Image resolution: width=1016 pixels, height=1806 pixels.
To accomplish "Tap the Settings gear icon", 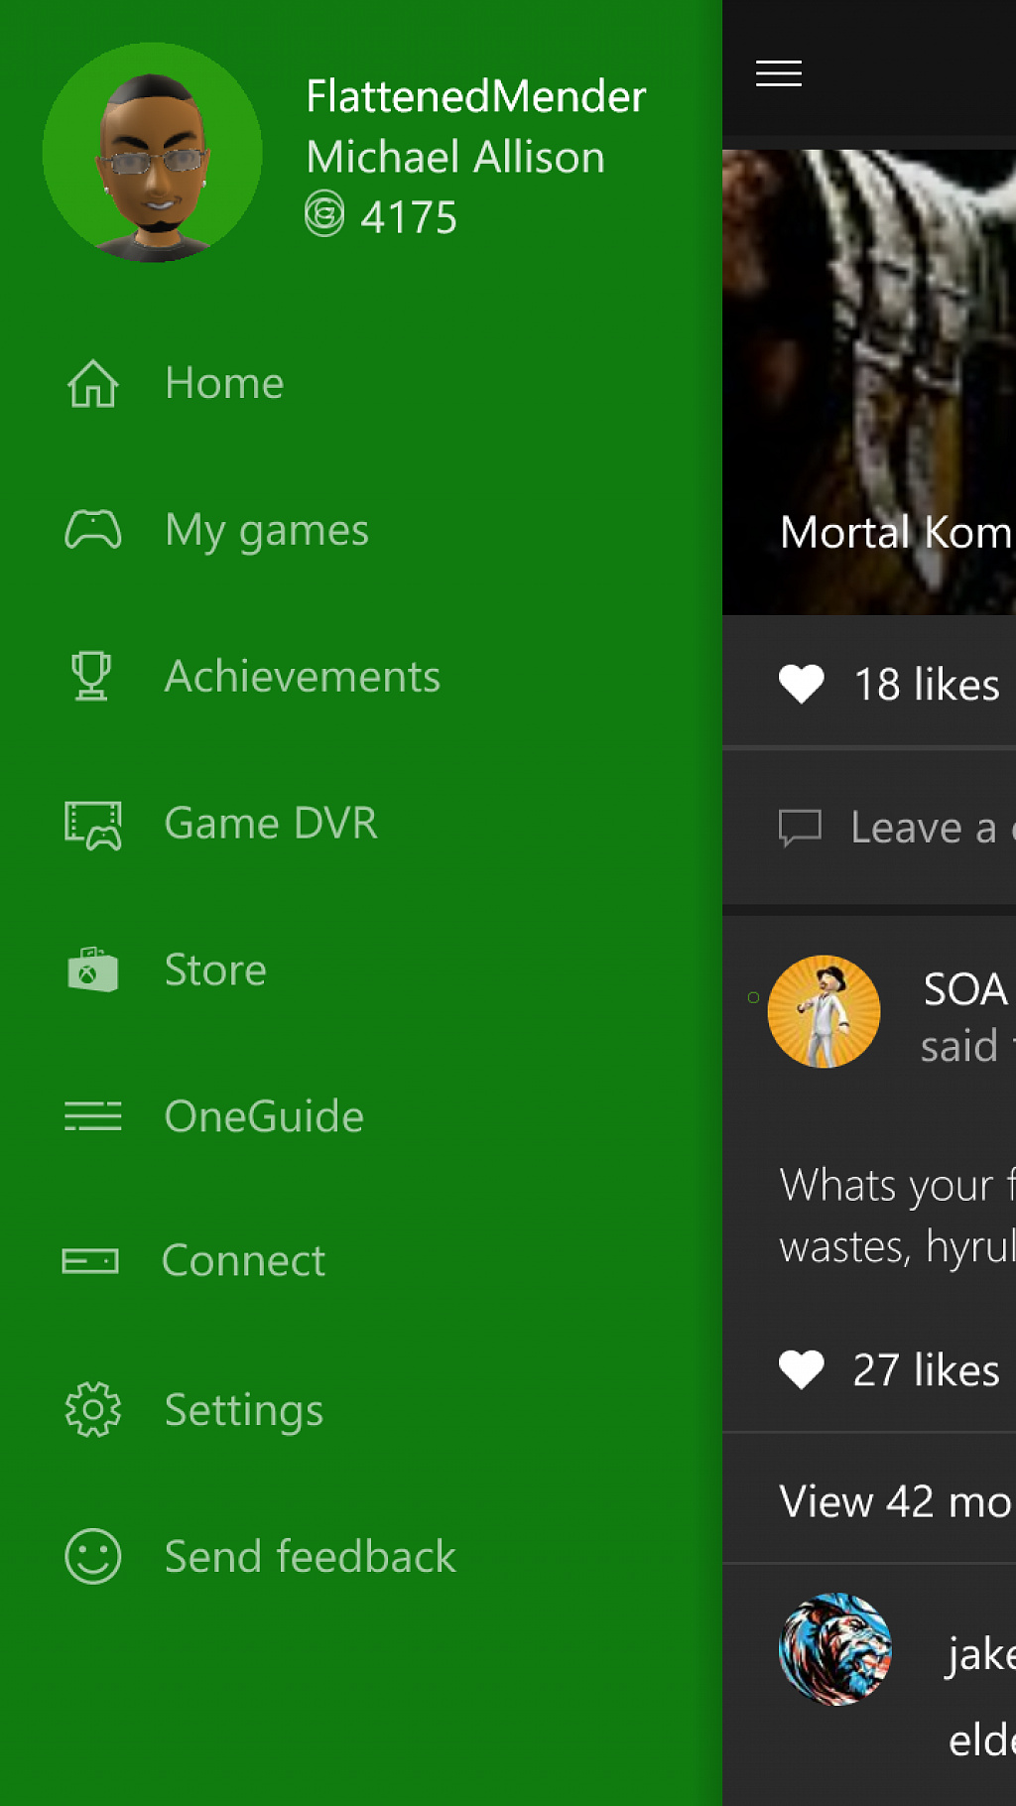I will pos(92,1409).
